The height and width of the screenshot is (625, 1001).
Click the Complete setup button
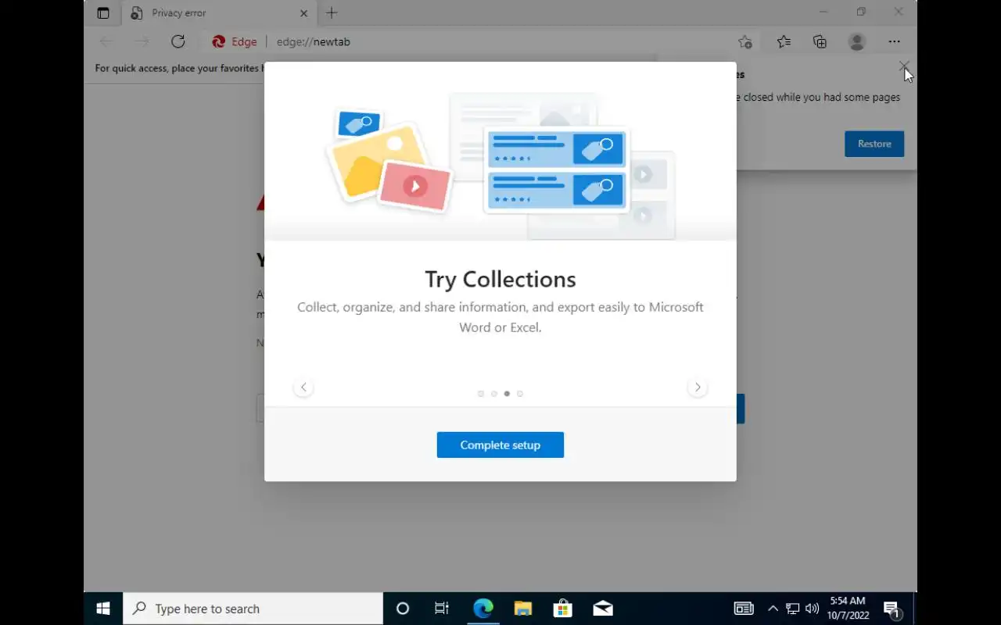click(500, 445)
